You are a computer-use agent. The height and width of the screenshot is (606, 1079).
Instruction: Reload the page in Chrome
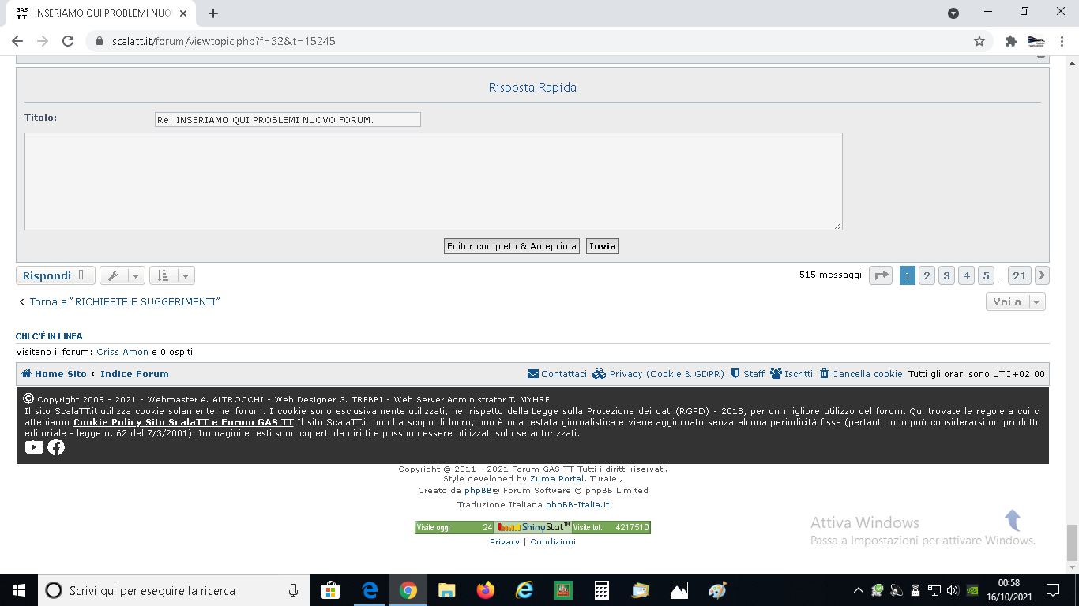click(x=68, y=41)
